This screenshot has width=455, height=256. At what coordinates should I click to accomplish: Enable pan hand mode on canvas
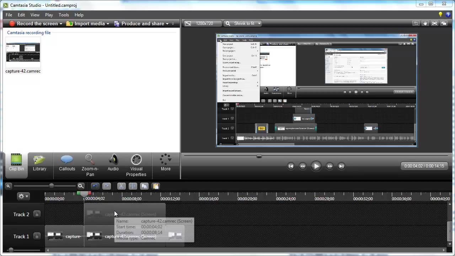tap(425, 23)
